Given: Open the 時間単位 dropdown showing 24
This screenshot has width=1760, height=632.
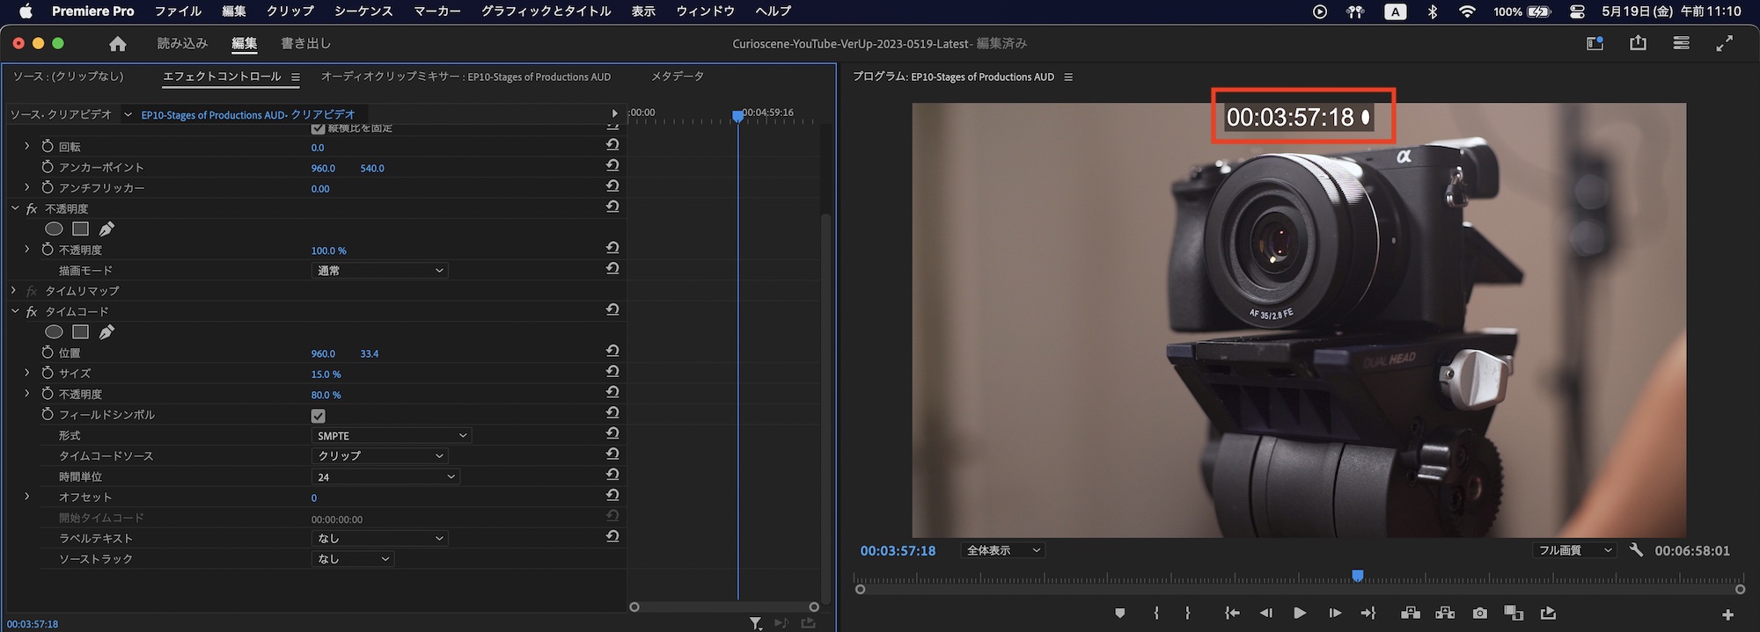Looking at the screenshot, I should (x=385, y=476).
